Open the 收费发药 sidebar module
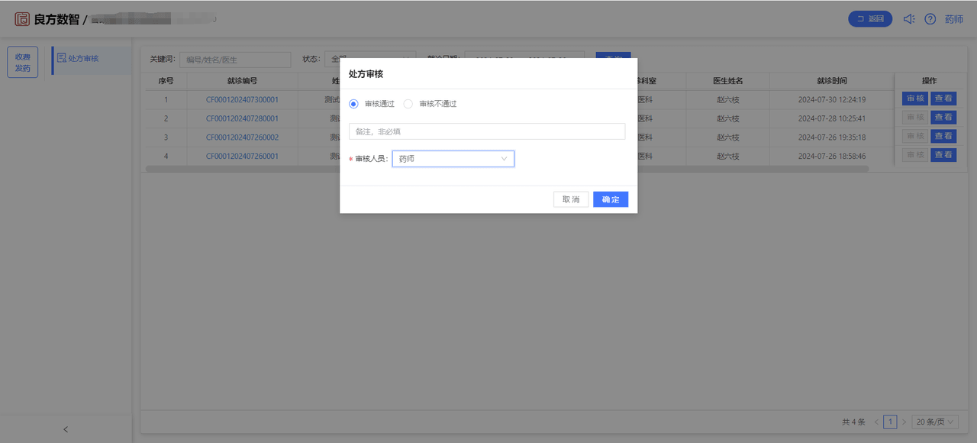 click(23, 62)
